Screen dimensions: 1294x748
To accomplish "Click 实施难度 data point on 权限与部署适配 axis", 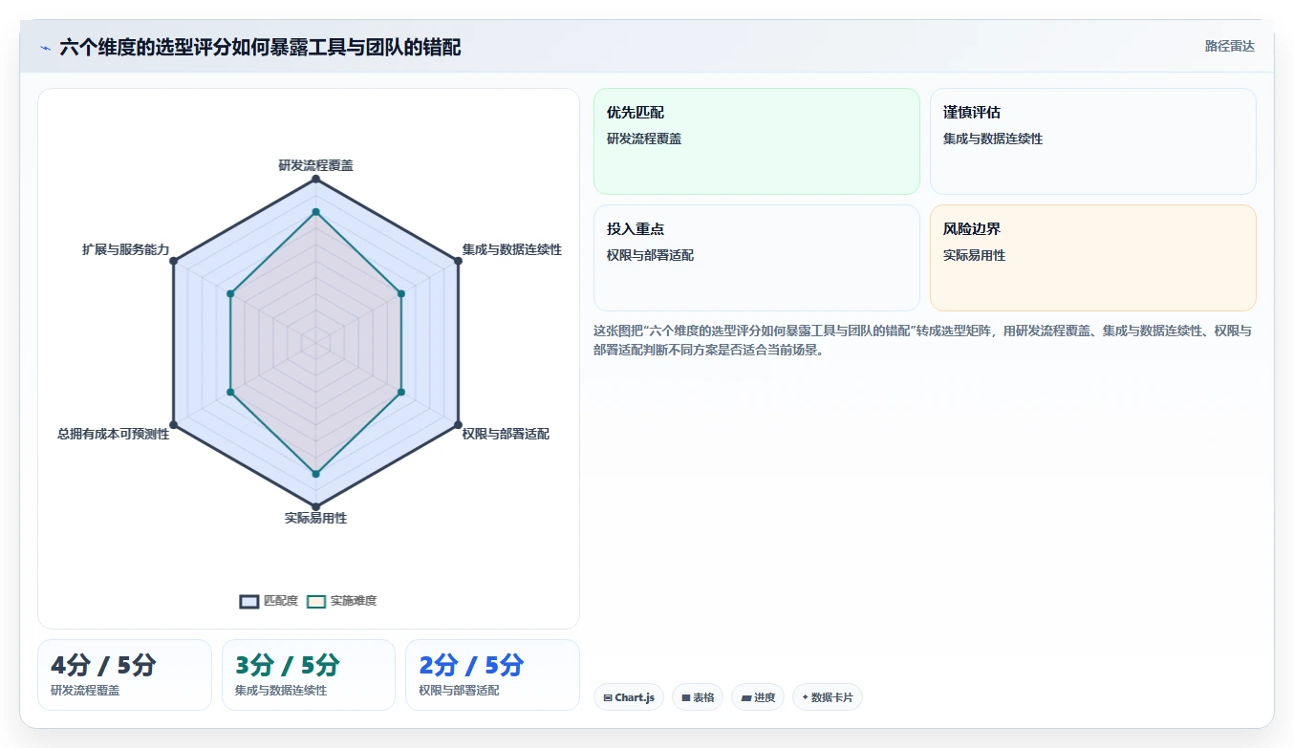I will (400, 392).
